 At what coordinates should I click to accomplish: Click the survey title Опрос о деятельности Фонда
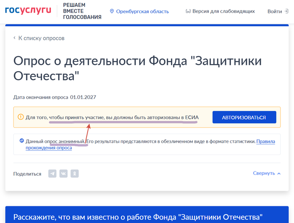pyautogui.click(x=137, y=68)
